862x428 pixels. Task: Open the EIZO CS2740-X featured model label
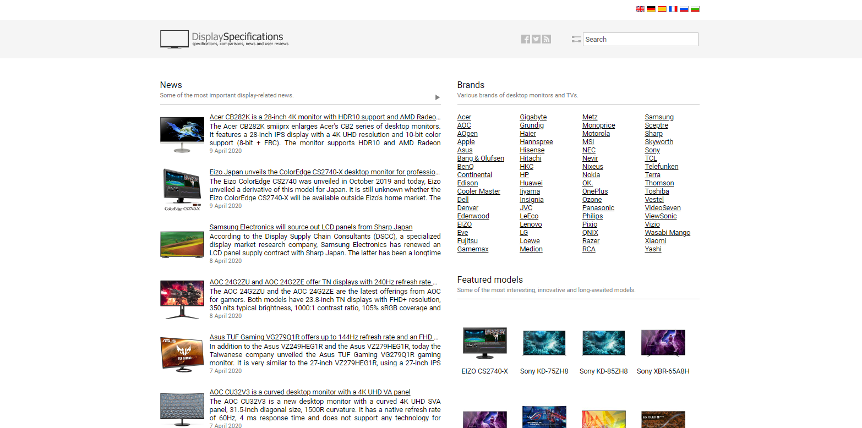(x=485, y=371)
